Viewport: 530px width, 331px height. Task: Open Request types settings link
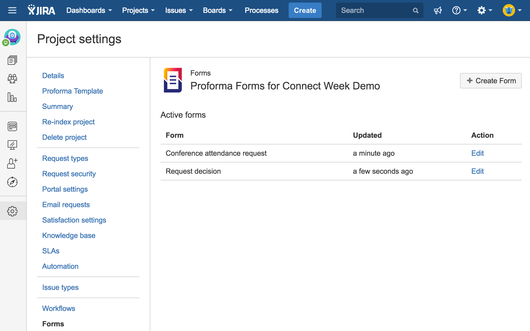pos(65,158)
